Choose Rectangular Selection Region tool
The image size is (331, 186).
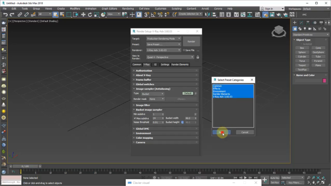tap(69, 15)
